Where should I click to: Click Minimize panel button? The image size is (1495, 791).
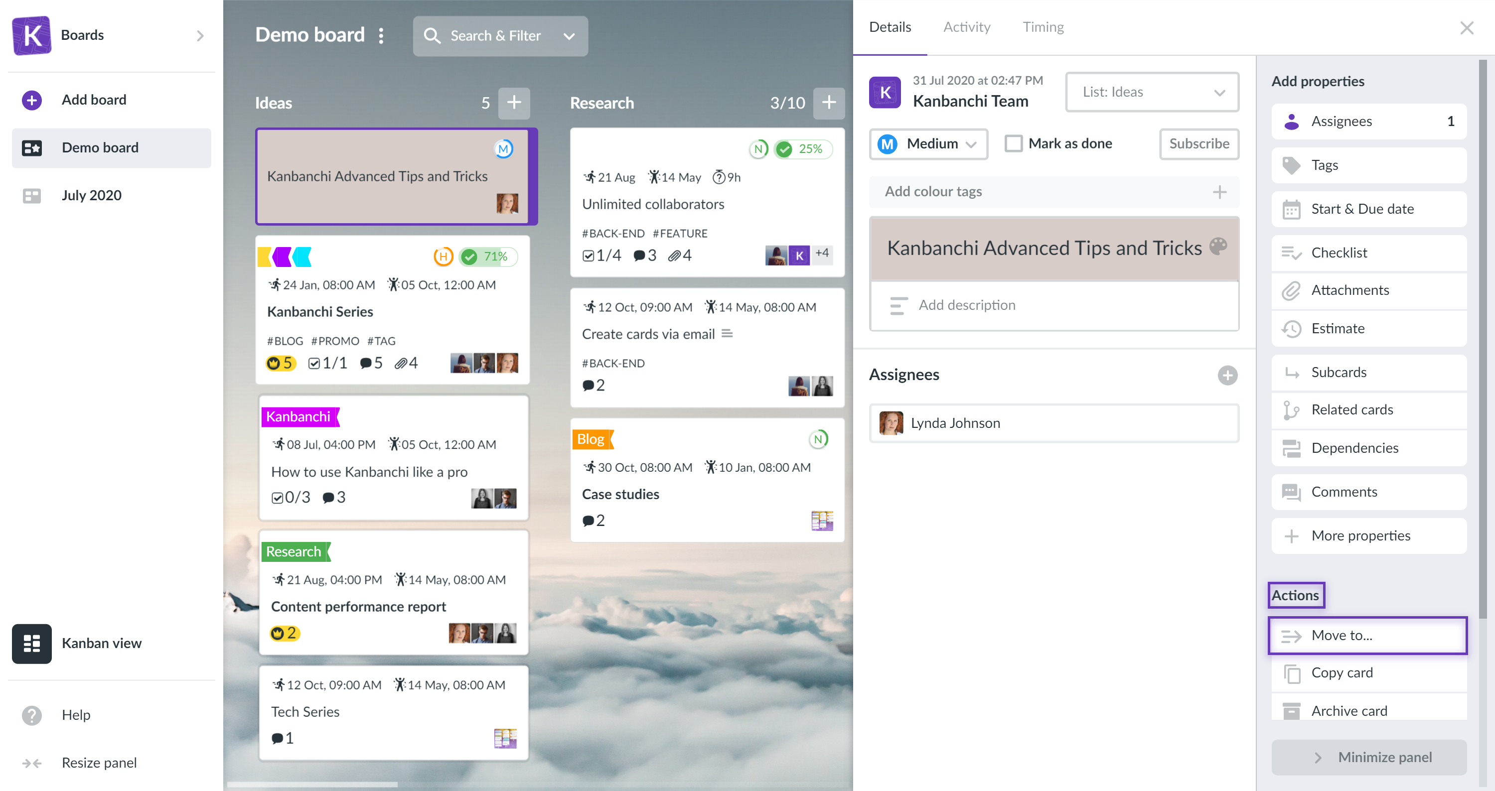[x=1368, y=757]
